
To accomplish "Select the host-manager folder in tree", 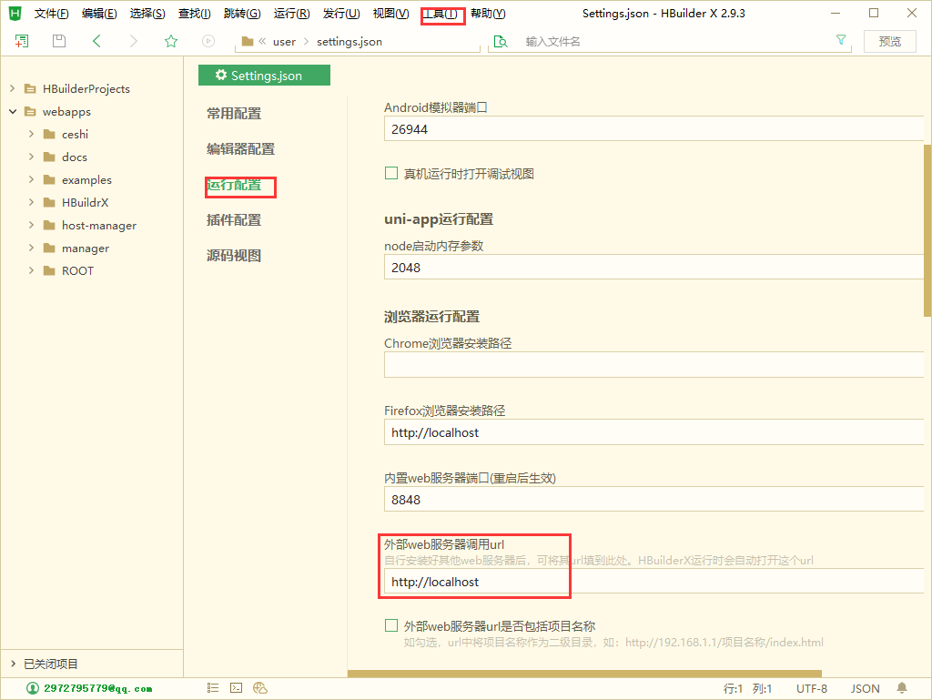I will (x=98, y=226).
